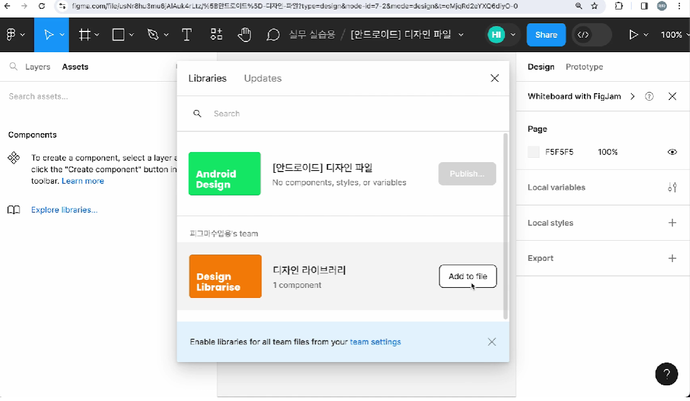Screen dimensions: 690x401
Task: Click the disabled Publish button
Action: (x=467, y=173)
